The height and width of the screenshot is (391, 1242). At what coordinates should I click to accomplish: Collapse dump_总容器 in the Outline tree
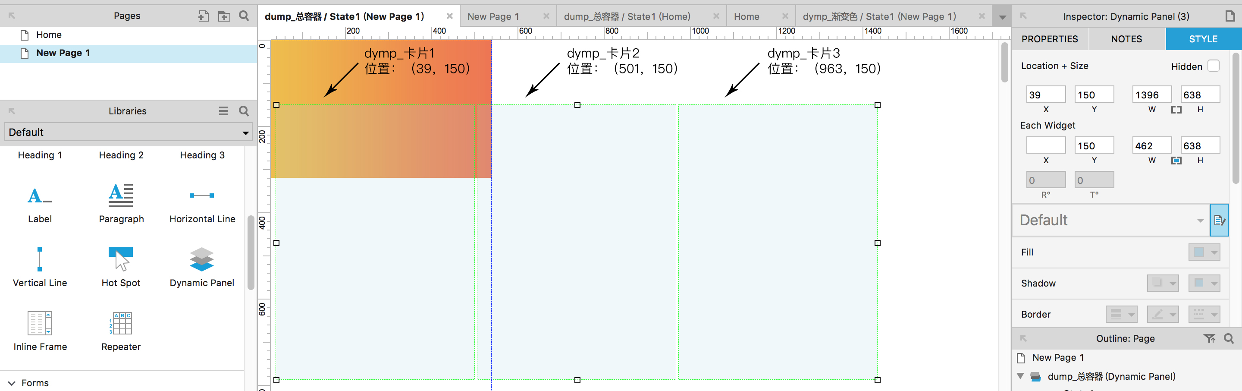[1021, 376]
